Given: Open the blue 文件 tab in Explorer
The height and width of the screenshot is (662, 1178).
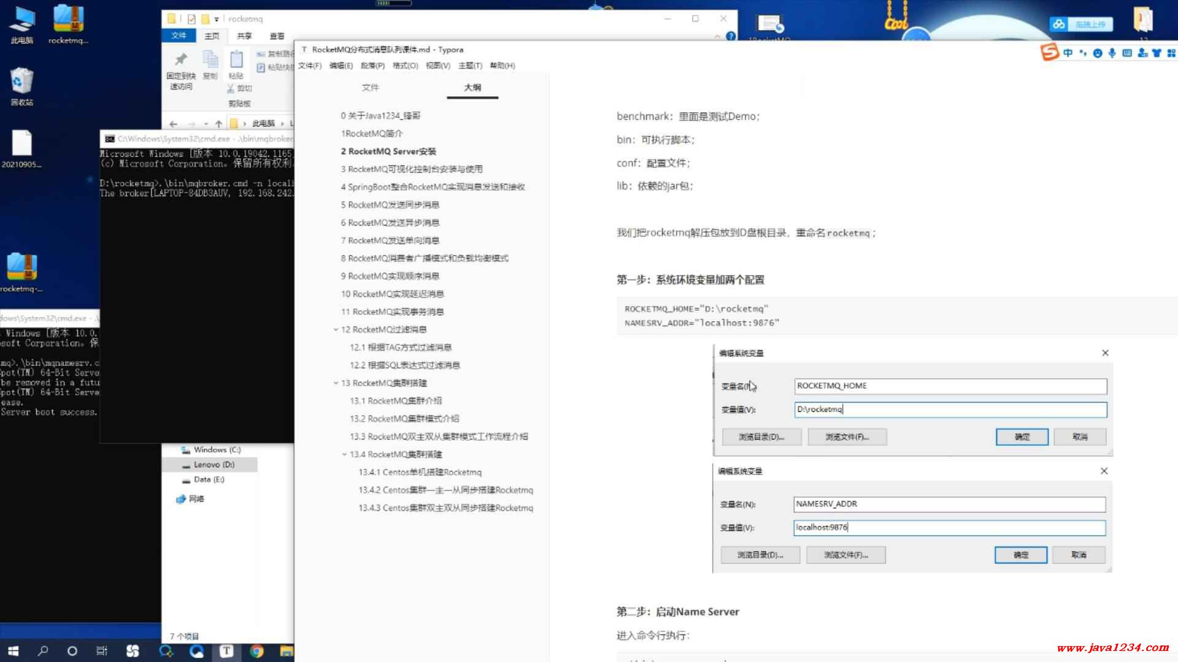Looking at the screenshot, I should pyautogui.click(x=179, y=36).
